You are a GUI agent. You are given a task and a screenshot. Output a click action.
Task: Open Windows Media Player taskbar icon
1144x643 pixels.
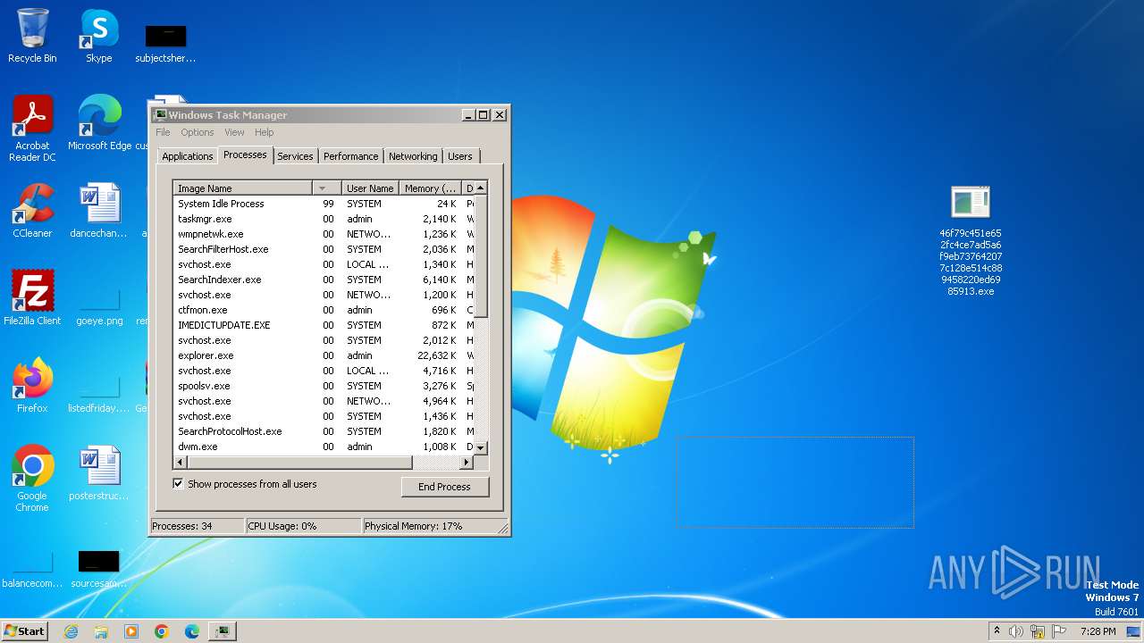(x=131, y=631)
